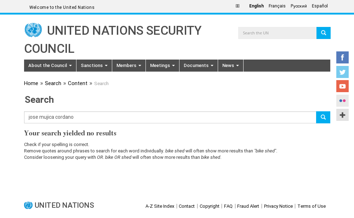
Task: Open the News dropdown menu
Action: pyautogui.click(x=230, y=66)
